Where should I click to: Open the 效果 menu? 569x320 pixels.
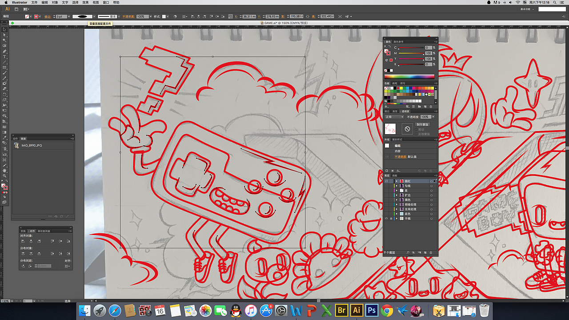point(86,2)
